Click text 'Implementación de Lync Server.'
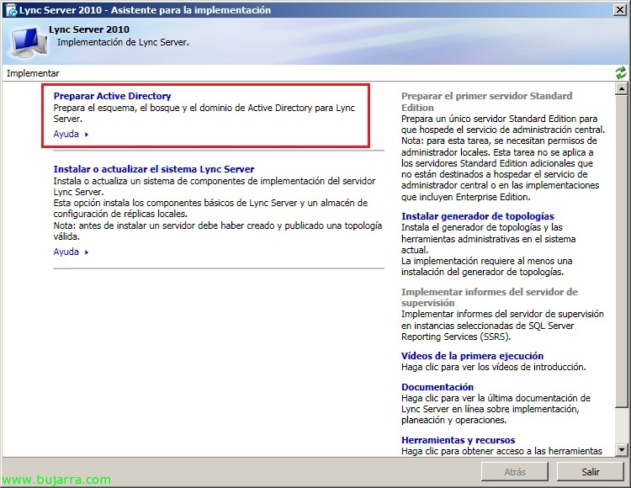Screen dimensions: 631x488 (x=123, y=42)
